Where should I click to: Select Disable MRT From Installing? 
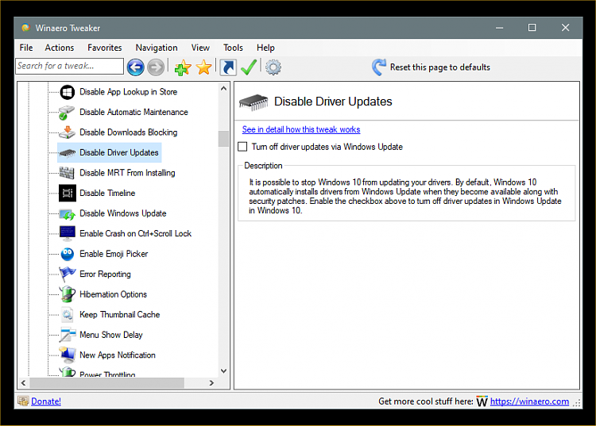tap(127, 173)
